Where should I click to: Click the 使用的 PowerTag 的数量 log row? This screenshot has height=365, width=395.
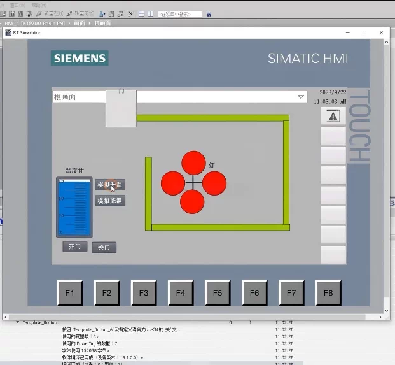click(x=90, y=343)
